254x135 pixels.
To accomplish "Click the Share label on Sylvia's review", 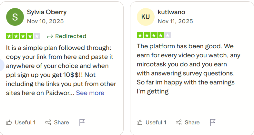I will (x=61, y=122).
